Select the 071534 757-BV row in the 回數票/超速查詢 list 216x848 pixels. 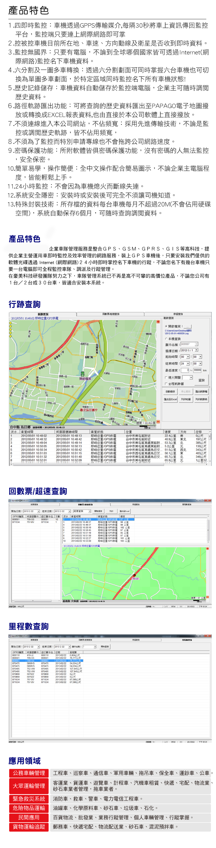pos(36,522)
